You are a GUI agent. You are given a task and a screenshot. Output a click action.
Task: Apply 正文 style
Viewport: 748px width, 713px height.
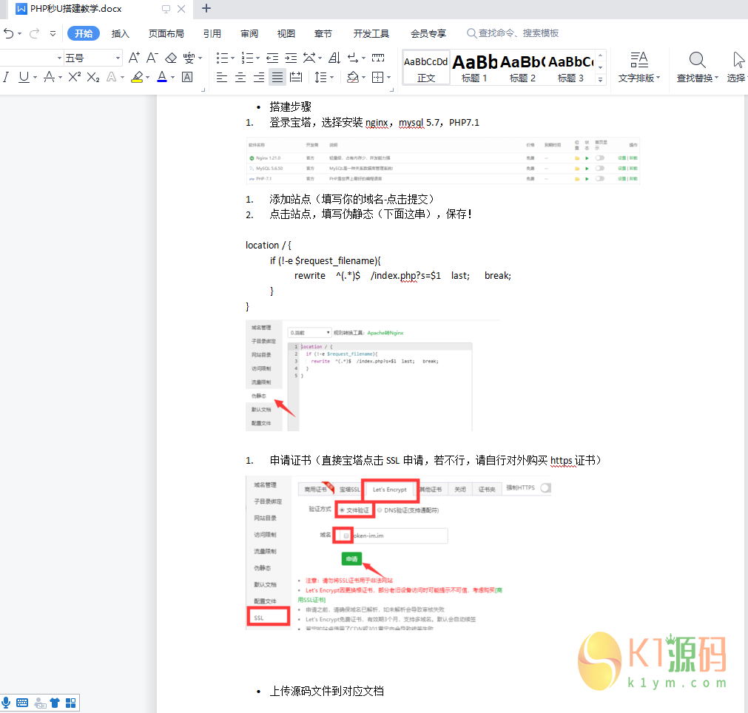tap(426, 68)
